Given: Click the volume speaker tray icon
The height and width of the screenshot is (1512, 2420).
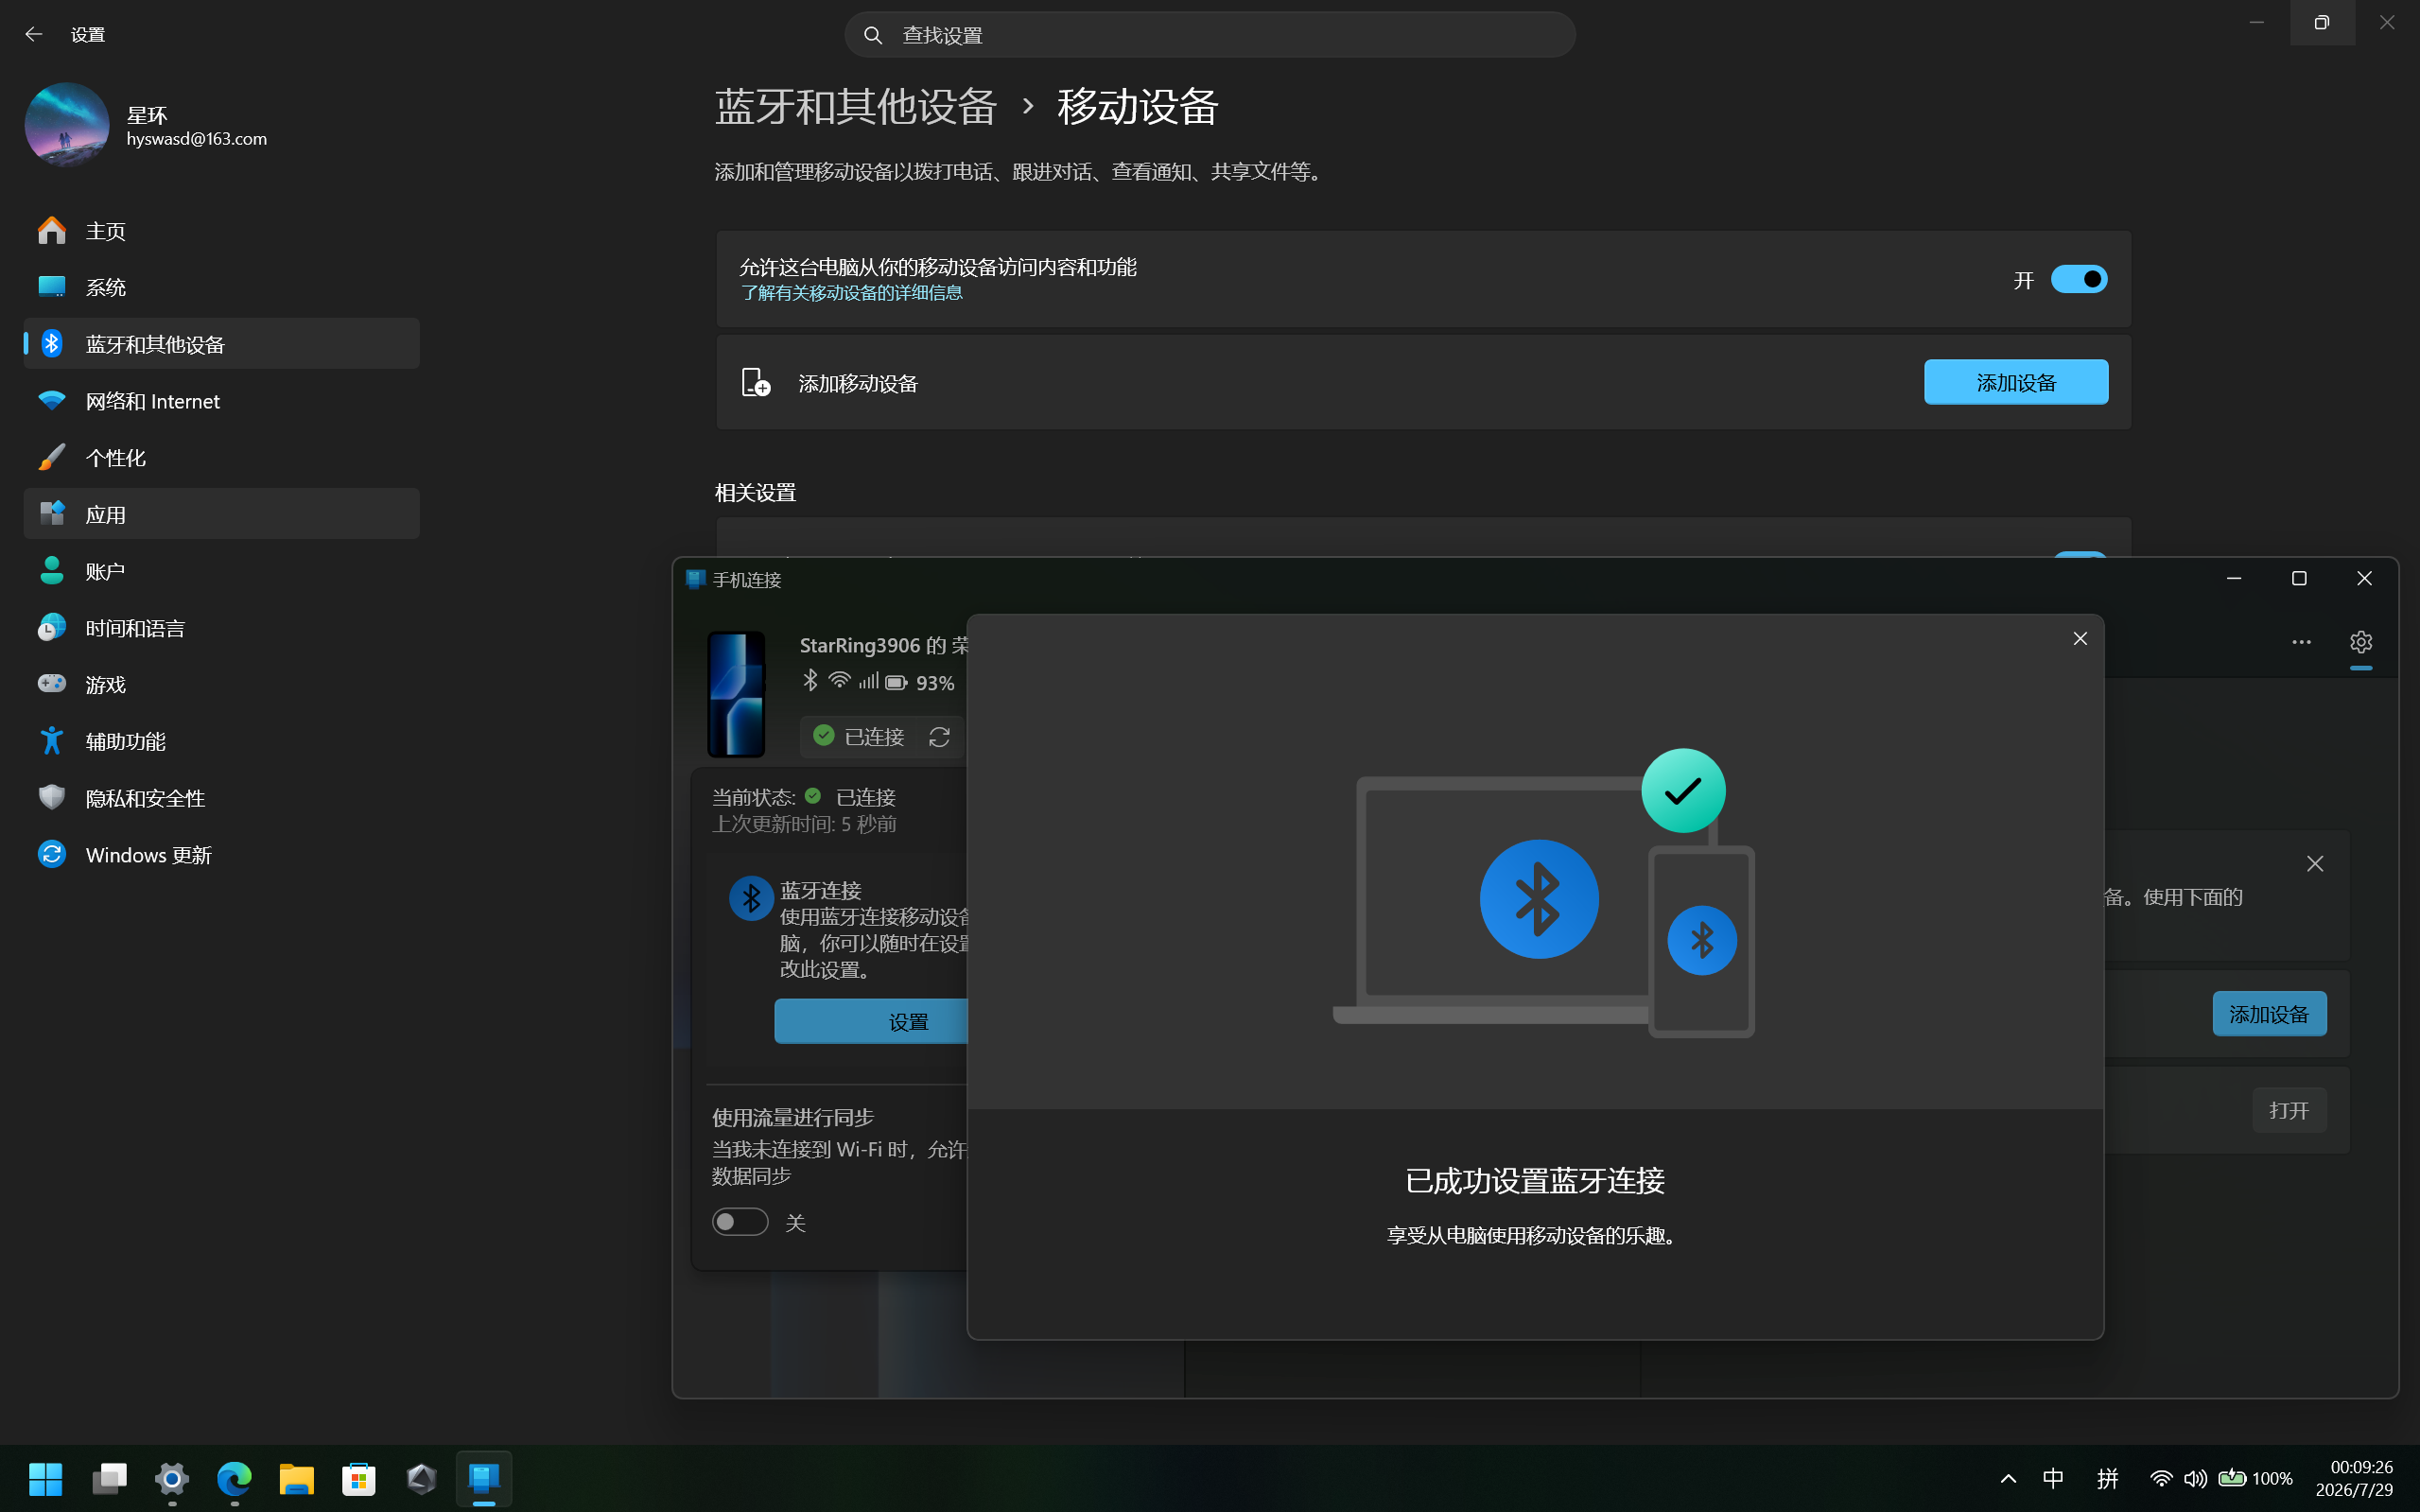Looking at the screenshot, I should [2195, 1478].
